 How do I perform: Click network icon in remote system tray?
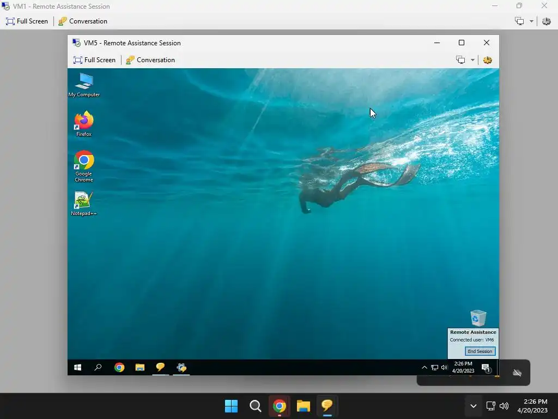(x=434, y=367)
